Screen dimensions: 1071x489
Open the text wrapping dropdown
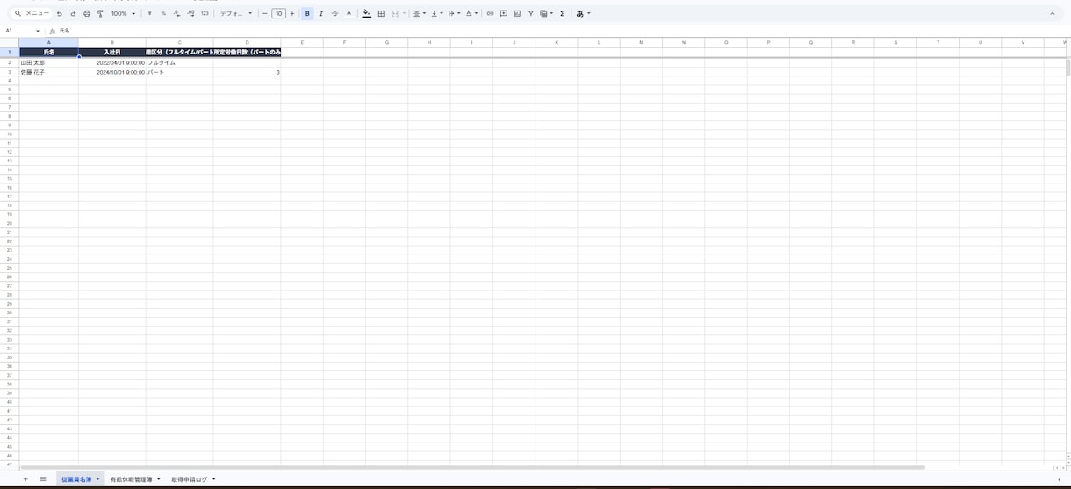pos(454,13)
